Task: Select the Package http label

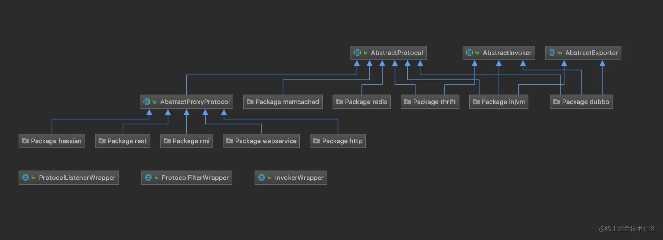Action: [x=342, y=141]
